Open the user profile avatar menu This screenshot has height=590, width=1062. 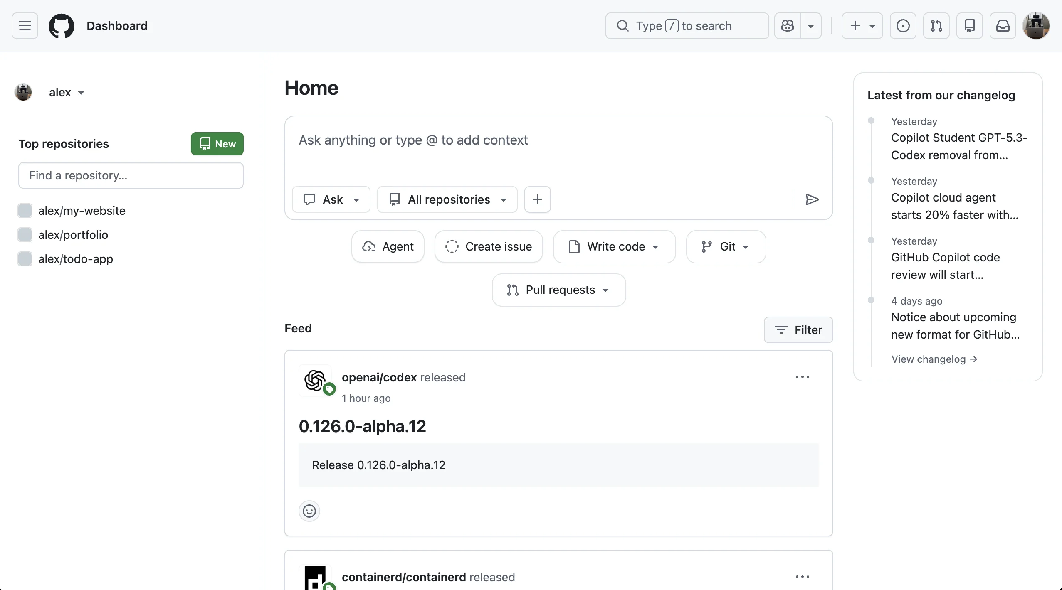tap(1036, 26)
